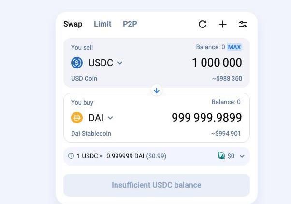Image resolution: width=291 pixels, height=204 pixels.
Task: Click the sell Balance: 0 label
Action: coord(210,47)
